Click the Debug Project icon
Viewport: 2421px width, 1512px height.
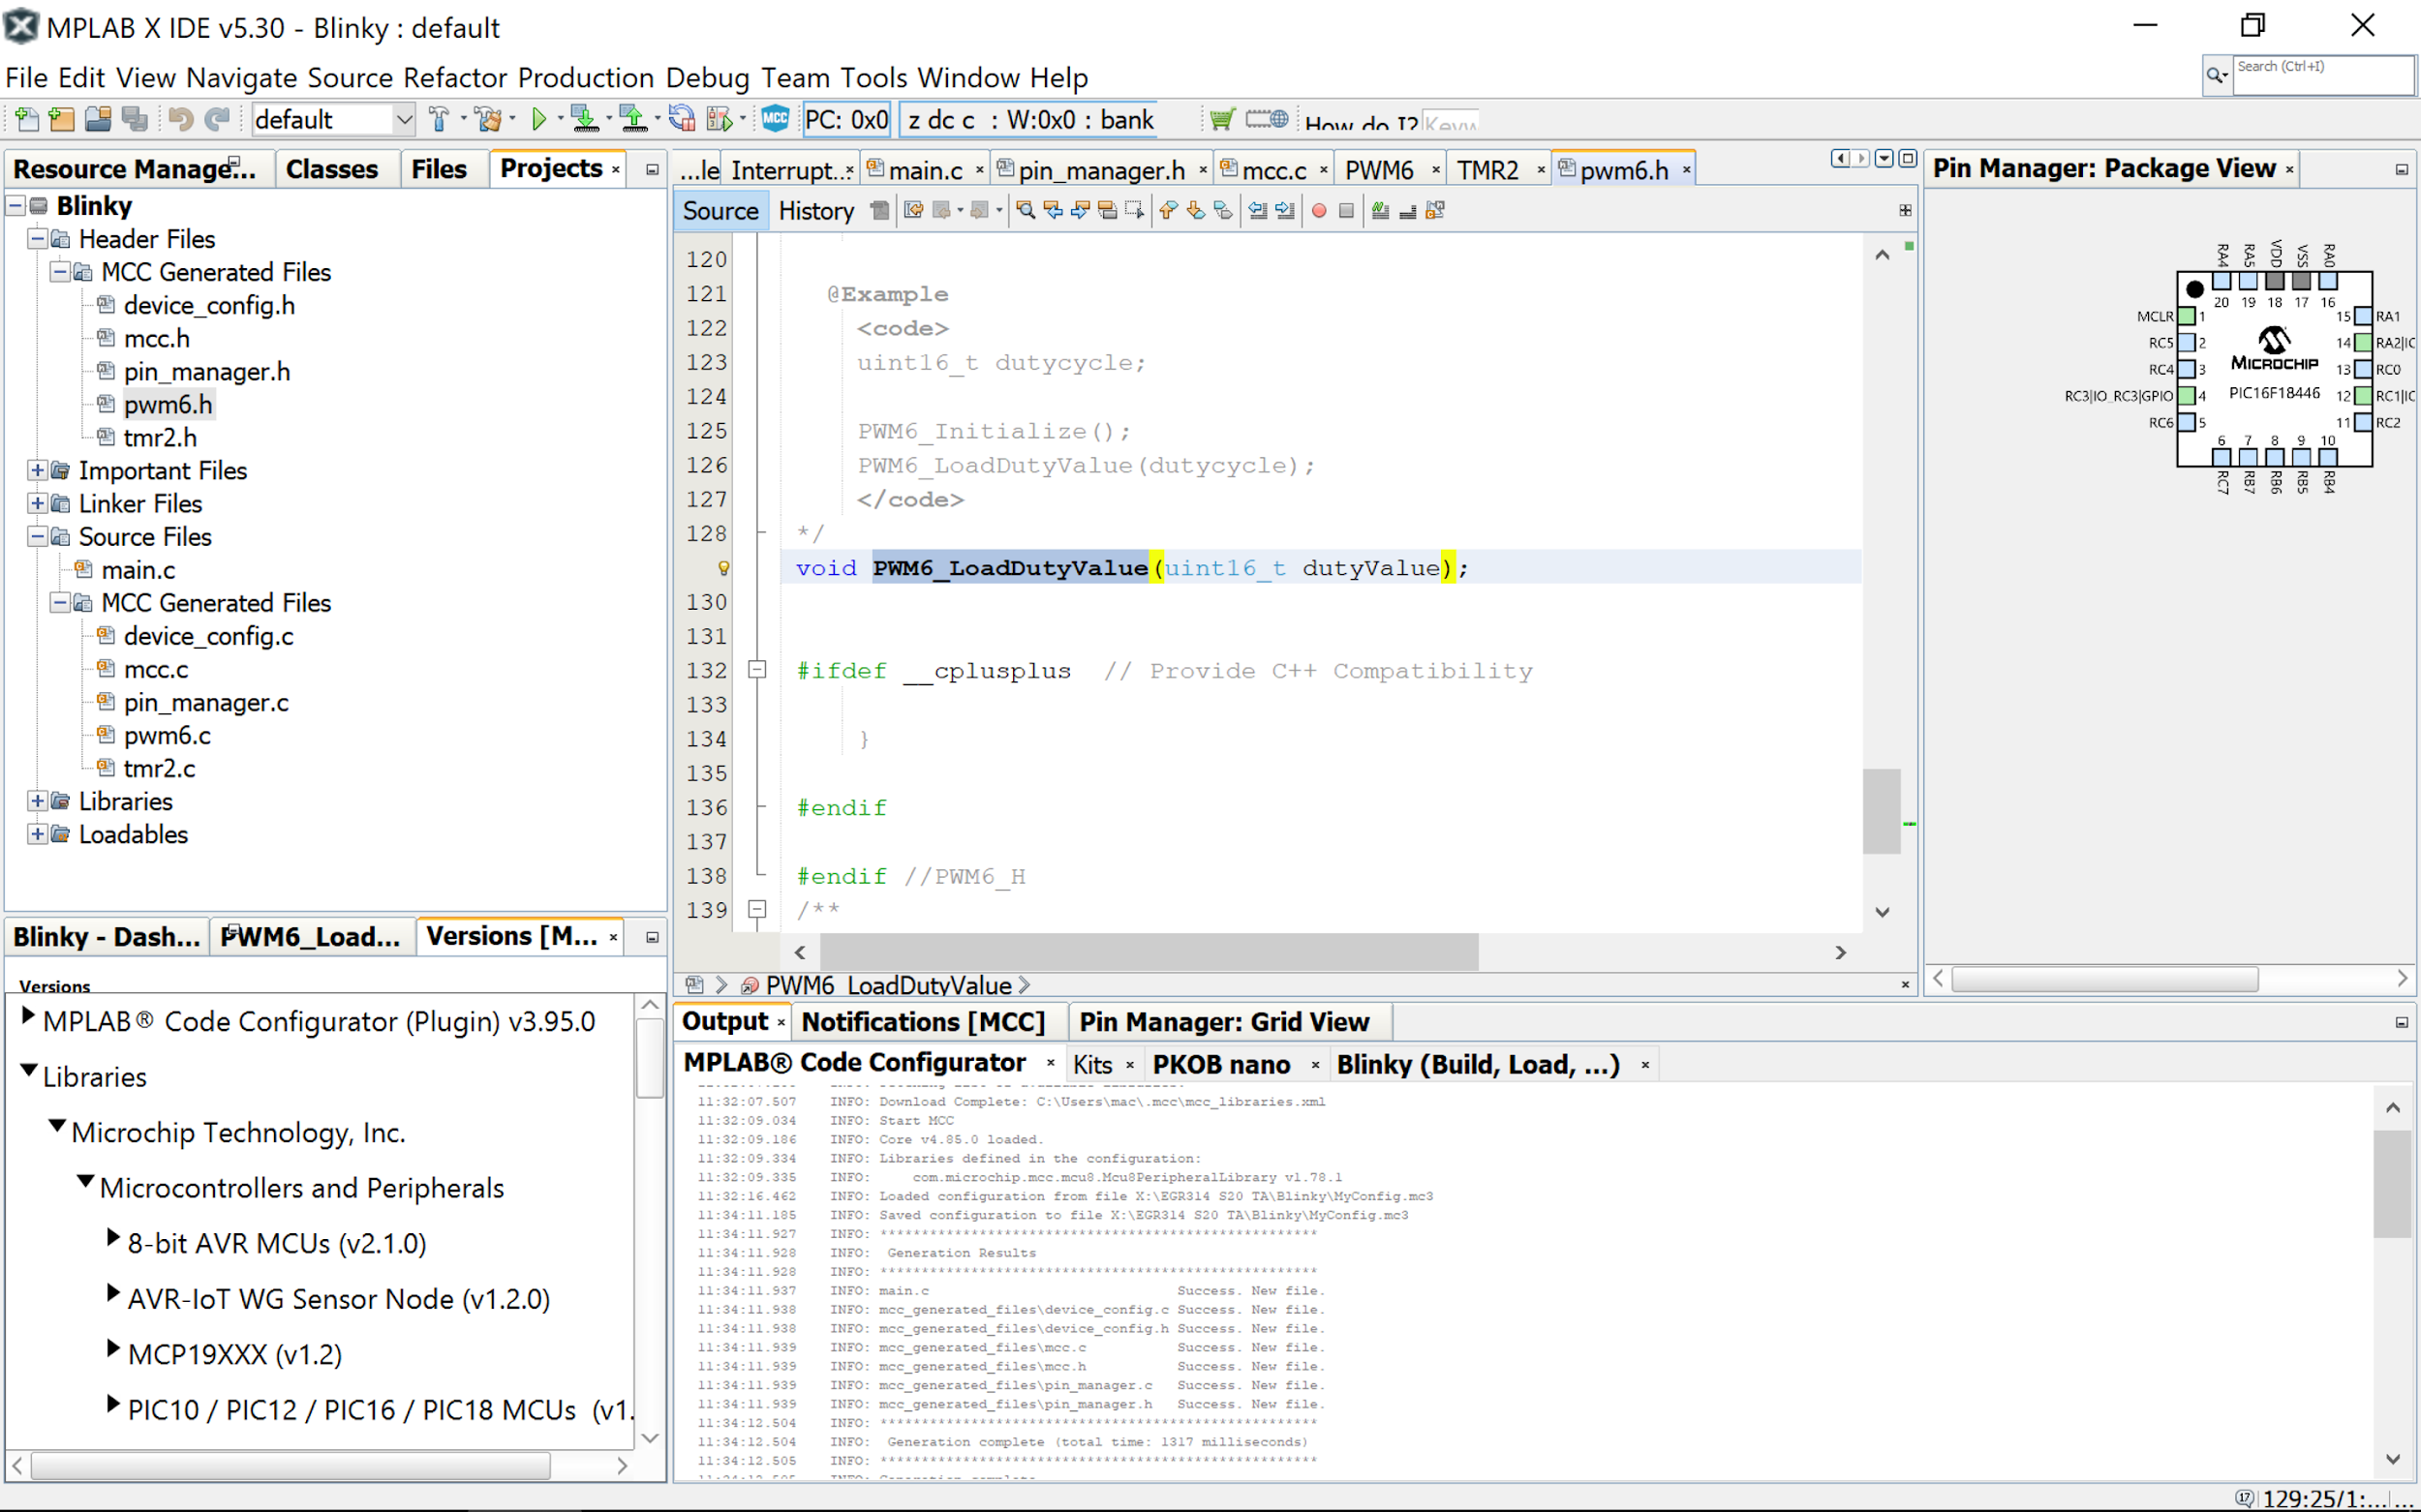click(x=720, y=119)
